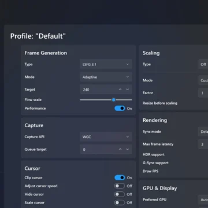
Task: Click the Cursor section heading
Action: [x=32, y=169]
